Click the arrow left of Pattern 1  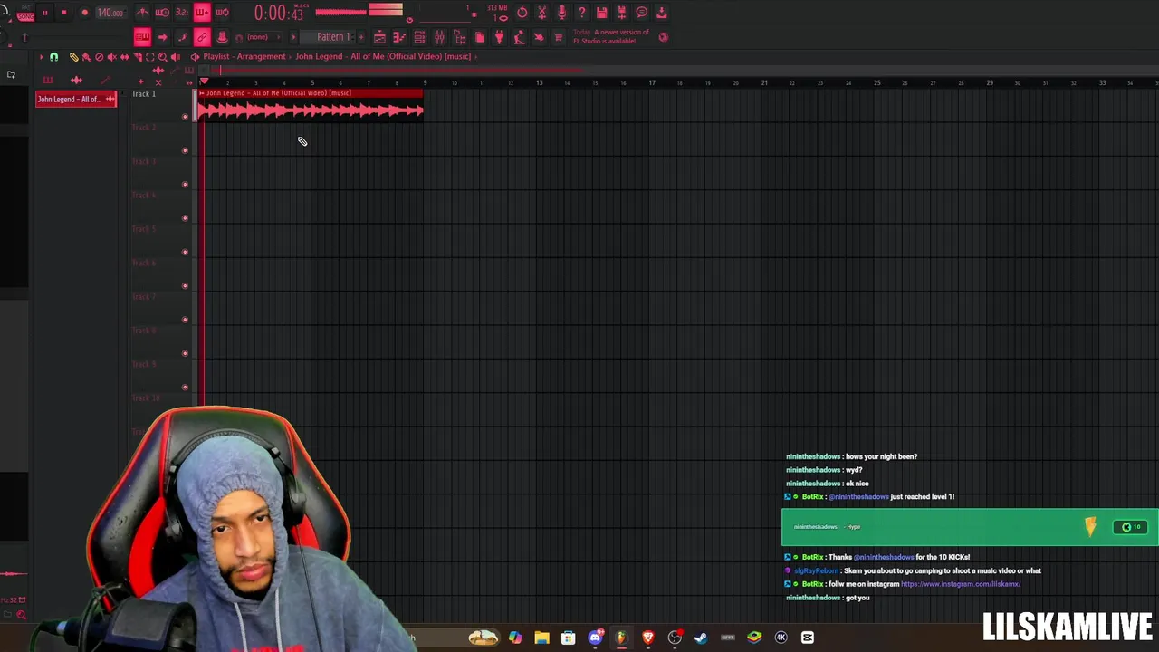click(293, 37)
